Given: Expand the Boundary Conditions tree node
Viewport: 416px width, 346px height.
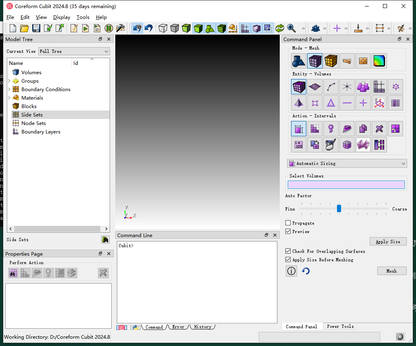Looking at the screenshot, I should (9, 89).
